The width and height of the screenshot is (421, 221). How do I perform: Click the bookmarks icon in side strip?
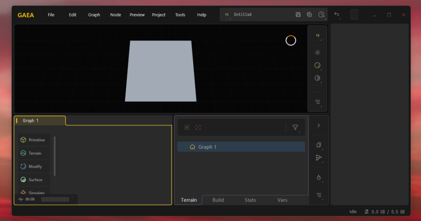pyautogui.click(x=319, y=145)
